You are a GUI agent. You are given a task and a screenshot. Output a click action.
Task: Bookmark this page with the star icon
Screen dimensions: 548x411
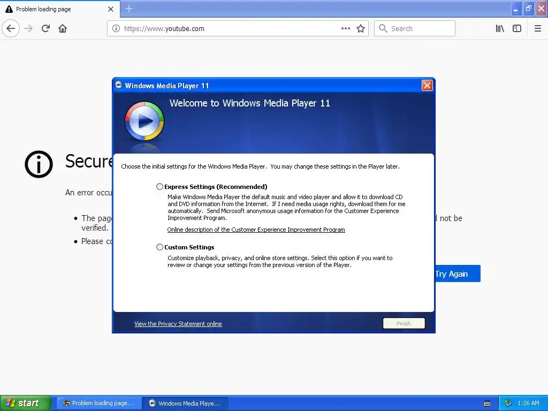click(x=361, y=29)
